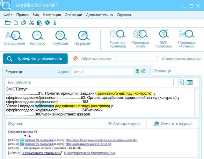
Task: Click the Тип проверки: Экспресс log line
Action: 52,148
